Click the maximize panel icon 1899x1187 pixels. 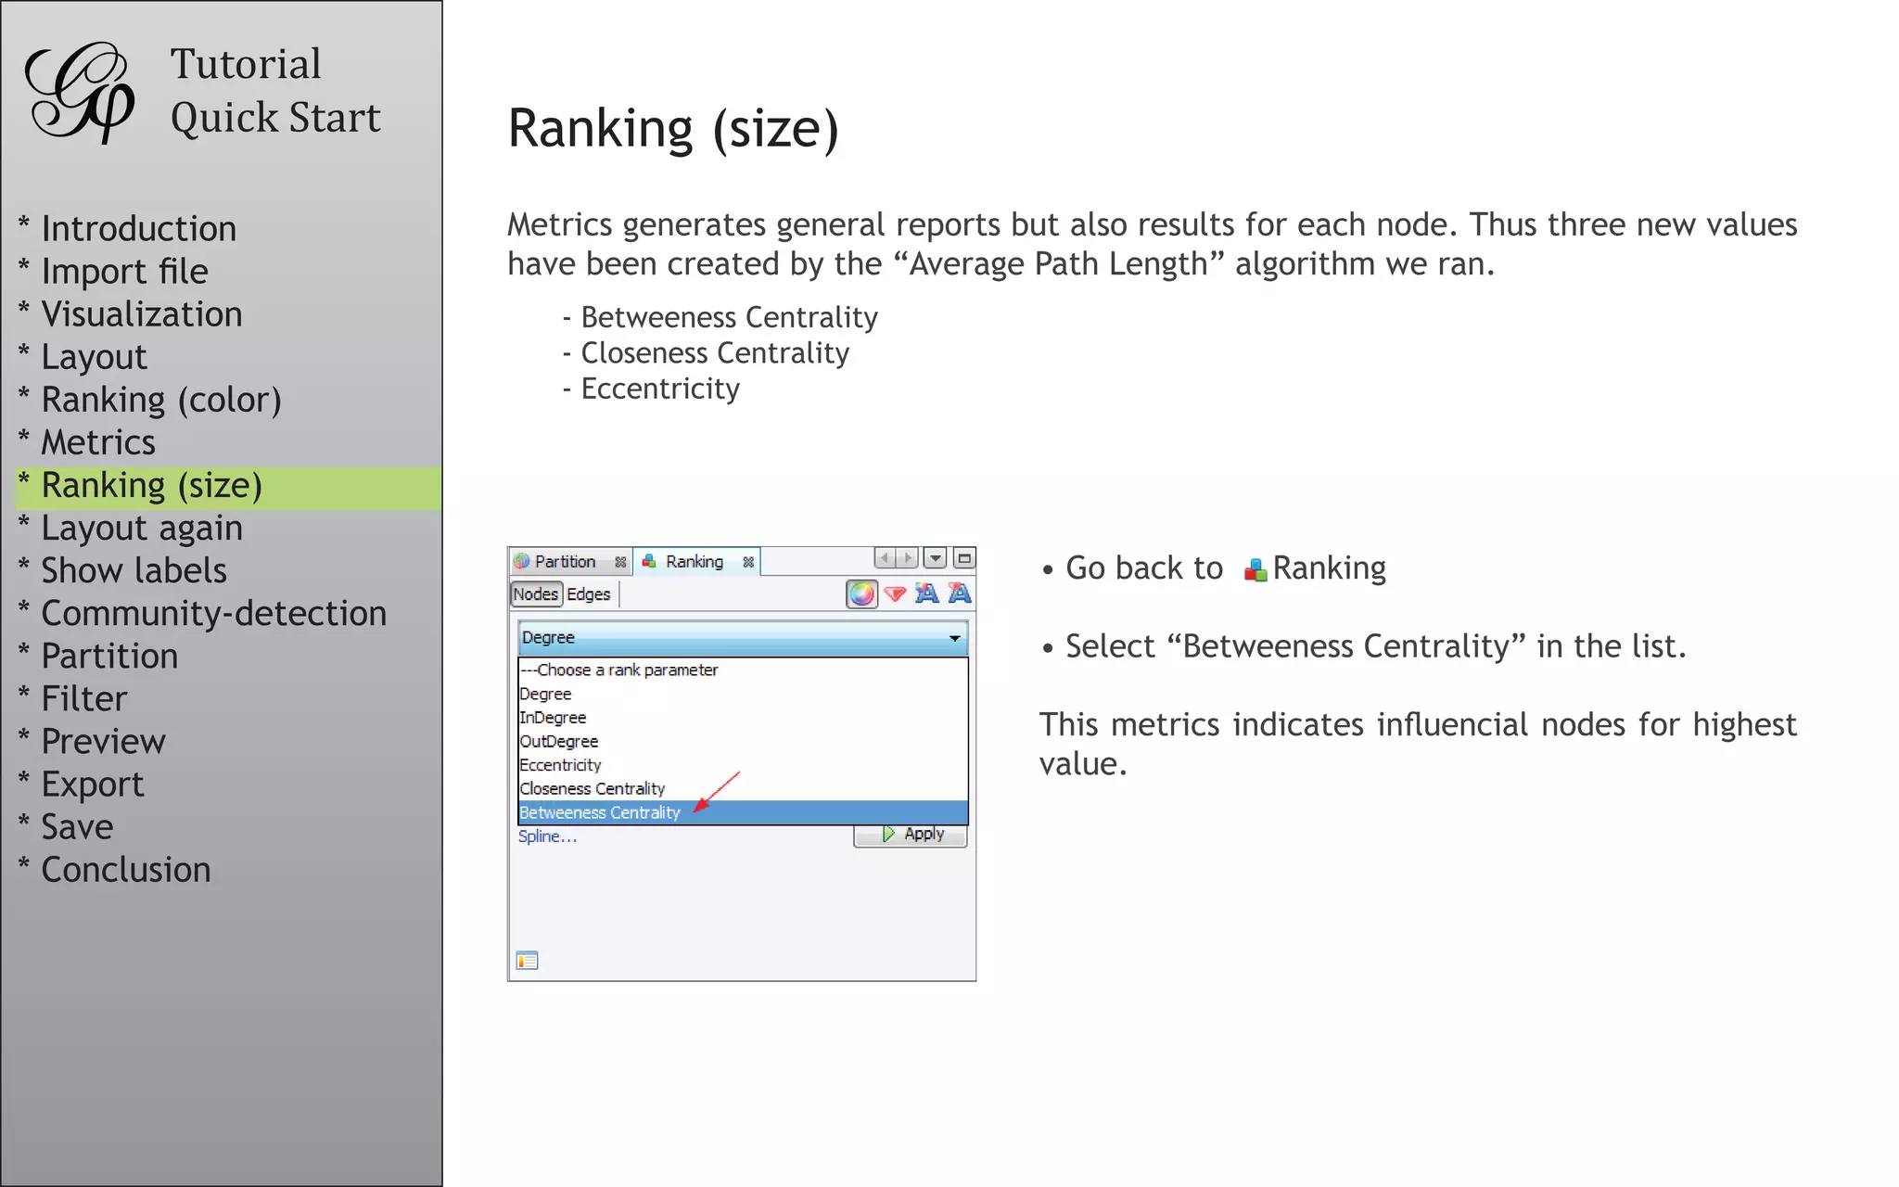pyautogui.click(x=964, y=558)
